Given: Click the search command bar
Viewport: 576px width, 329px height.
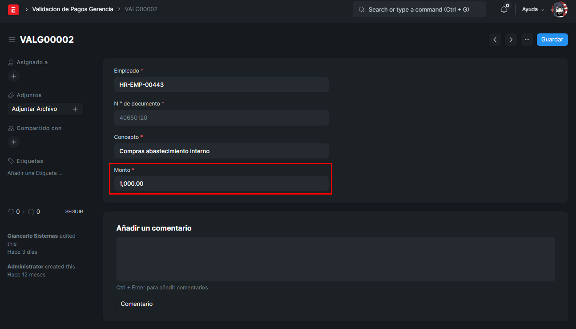Looking at the screenshot, I should [419, 9].
